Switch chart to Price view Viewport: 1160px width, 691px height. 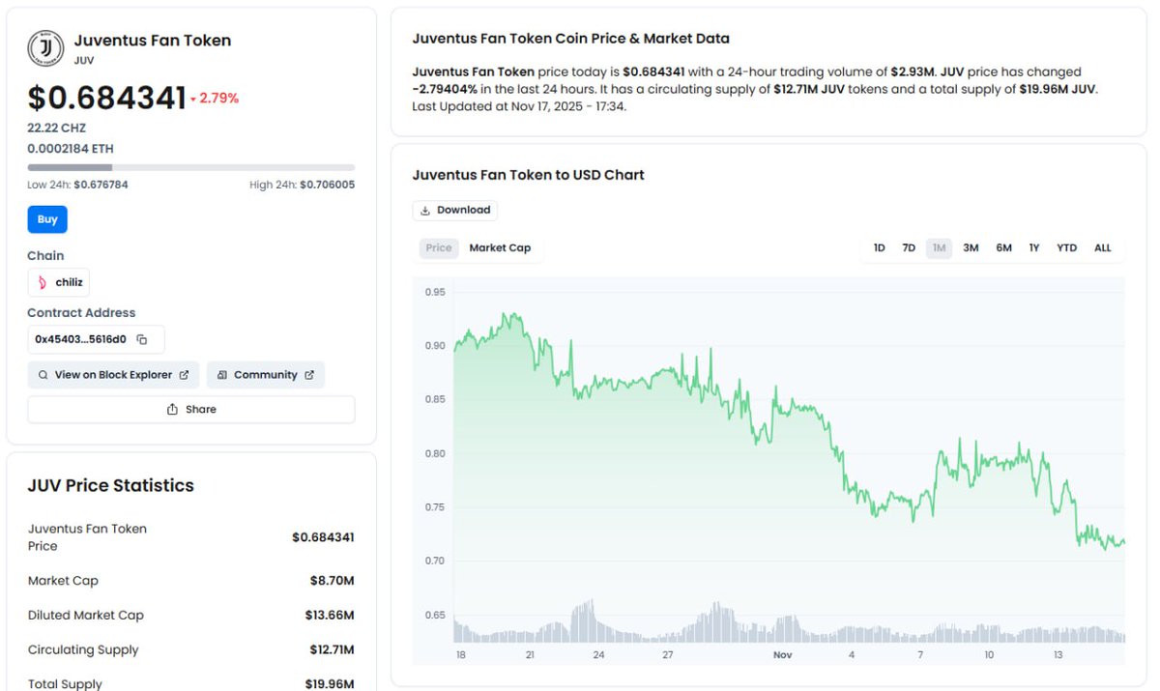[439, 248]
